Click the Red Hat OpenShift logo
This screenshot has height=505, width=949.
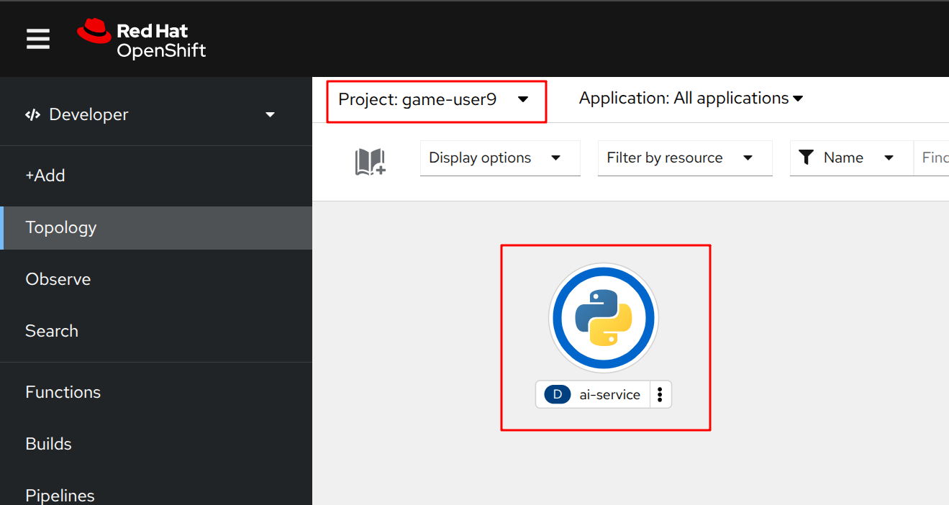[142, 40]
